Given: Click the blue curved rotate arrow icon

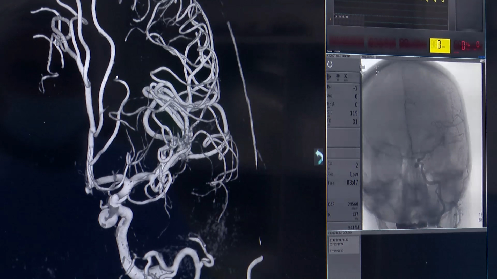Looking at the screenshot, I should [319, 157].
